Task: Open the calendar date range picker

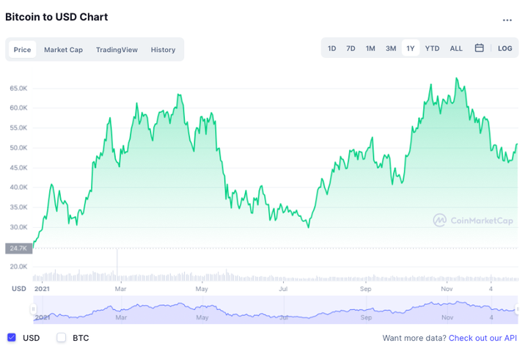Action: pos(479,48)
